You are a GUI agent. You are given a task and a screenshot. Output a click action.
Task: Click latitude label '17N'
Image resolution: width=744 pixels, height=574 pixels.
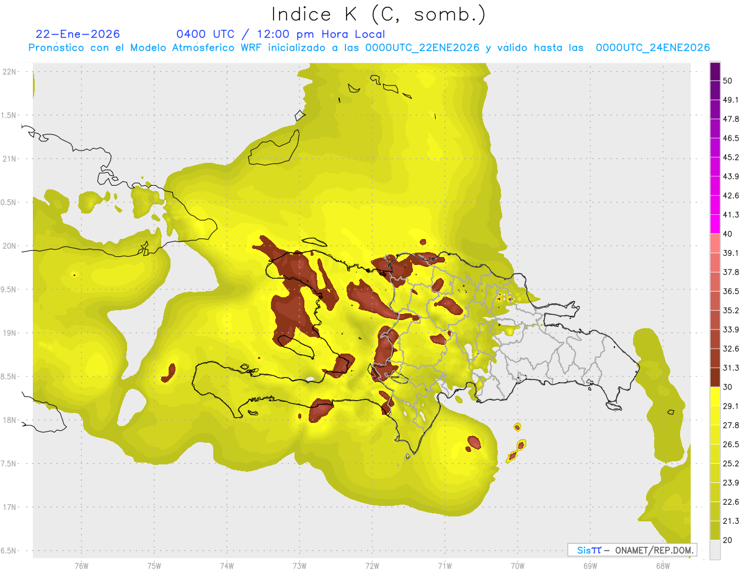11,507
